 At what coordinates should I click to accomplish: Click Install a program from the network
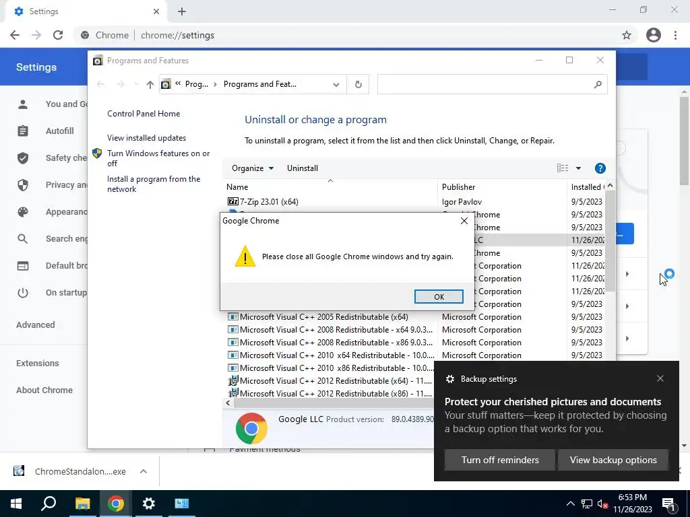click(154, 184)
